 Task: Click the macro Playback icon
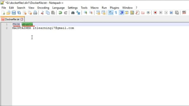click(x=166, y=13)
